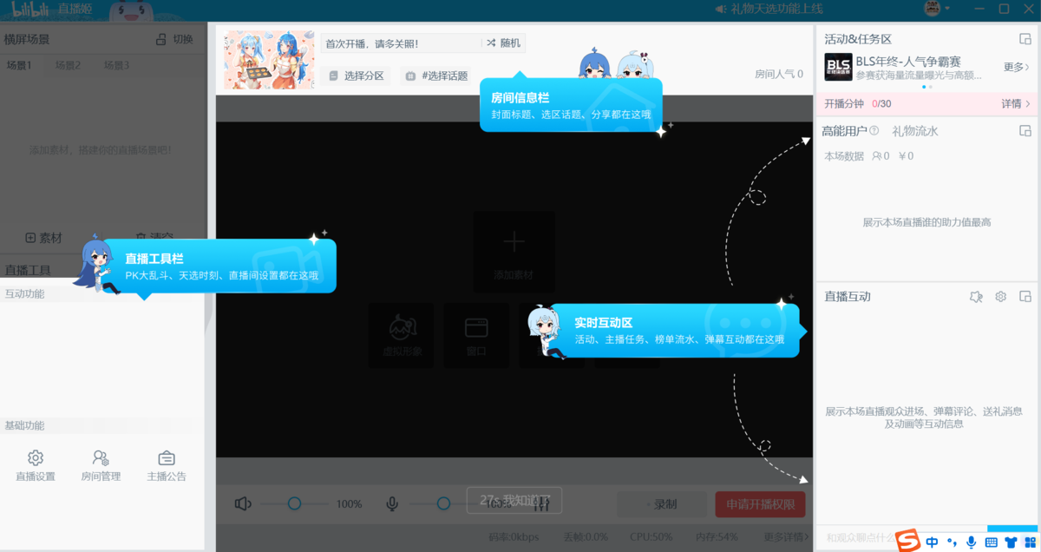Open the 直播互动 panel settings gear

(1000, 297)
